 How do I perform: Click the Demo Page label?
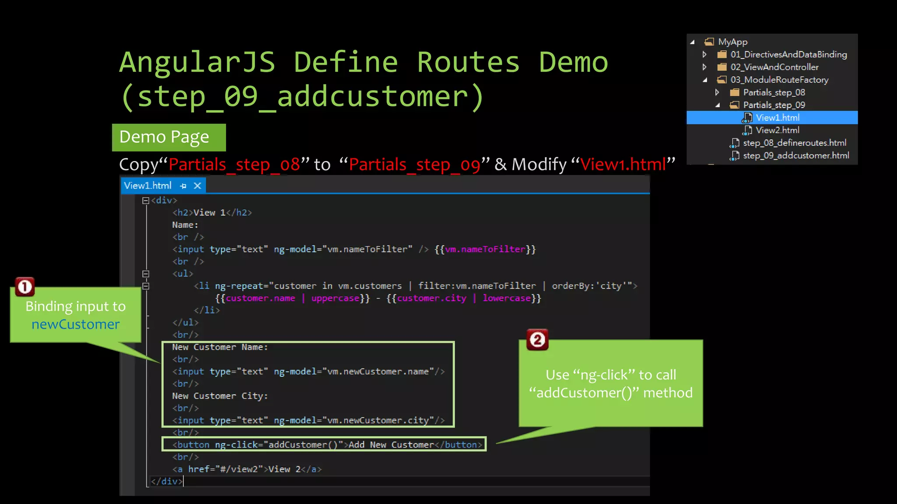(x=169, y=137)
